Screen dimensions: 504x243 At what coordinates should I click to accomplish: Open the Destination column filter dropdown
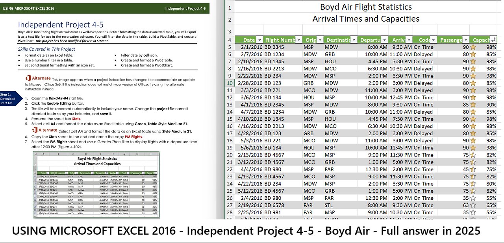click(354, 40)
